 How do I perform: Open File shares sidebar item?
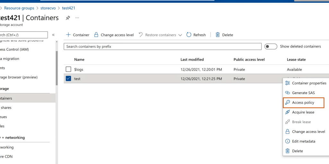(x=6, y=108)
